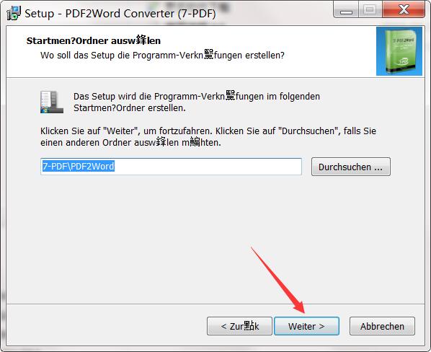The image size is (431, 352).
Task: Click the 'Wo soll das Setup' subtitle text
Action: tap(162, 56)
